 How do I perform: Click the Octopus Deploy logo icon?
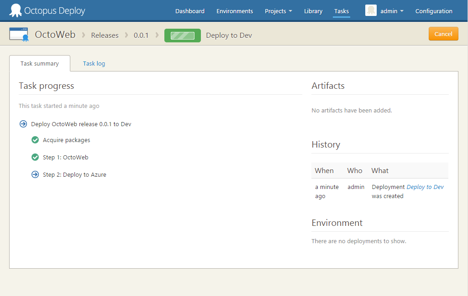coord(16,10)
